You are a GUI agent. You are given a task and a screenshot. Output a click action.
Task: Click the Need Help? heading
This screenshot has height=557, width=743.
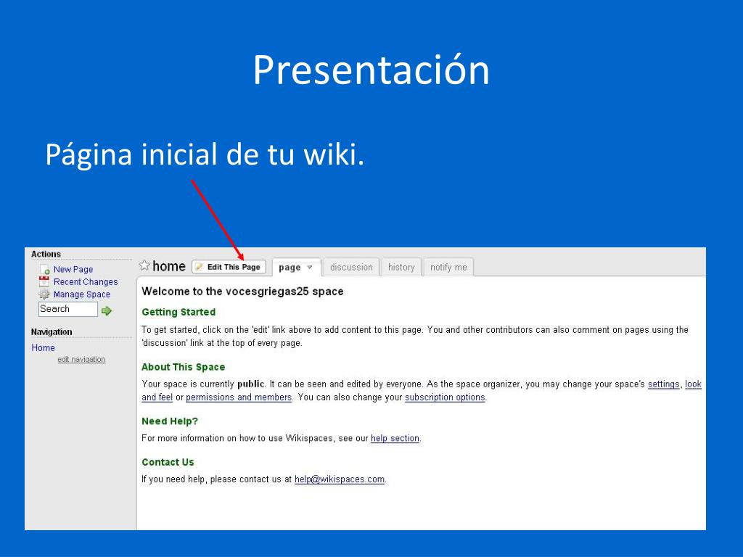pyautogui.click(x=170, y=421)
